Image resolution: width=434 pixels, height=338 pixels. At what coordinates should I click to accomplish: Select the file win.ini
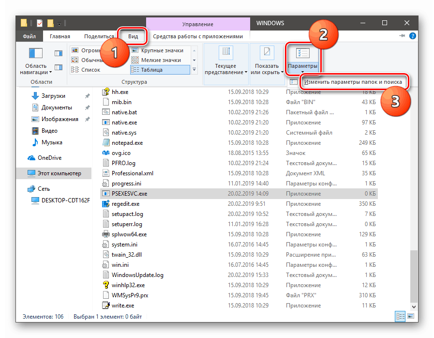click(x=239, y=265)
